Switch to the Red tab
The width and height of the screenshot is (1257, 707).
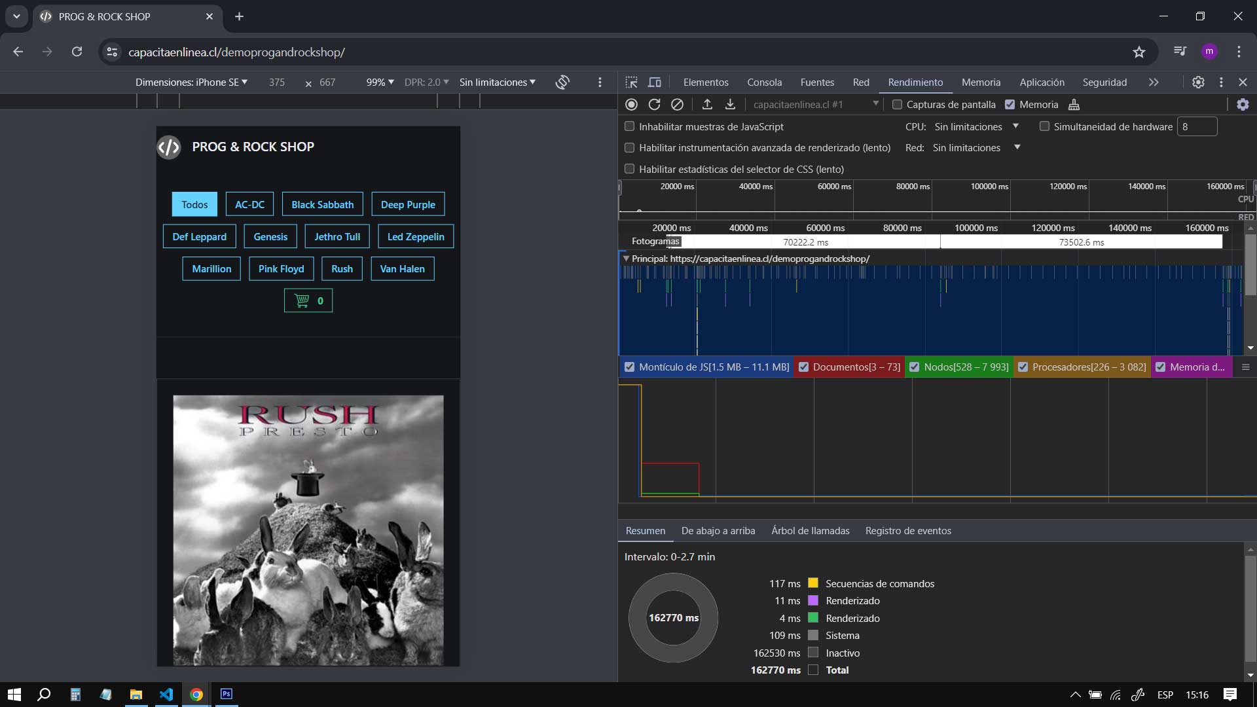(861, 82)
